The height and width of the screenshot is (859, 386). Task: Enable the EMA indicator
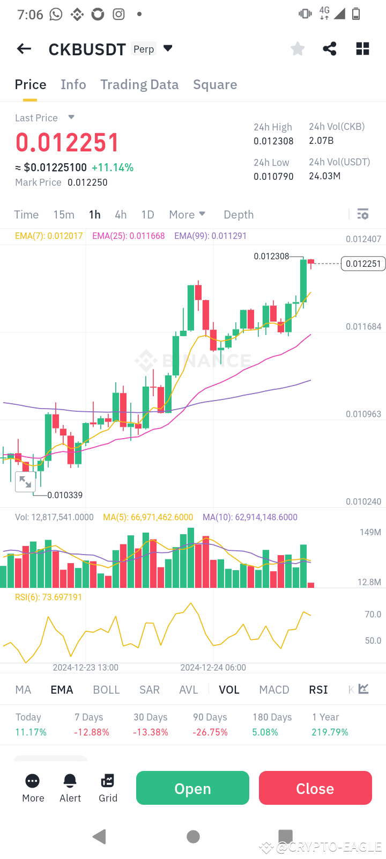(62, 689)
